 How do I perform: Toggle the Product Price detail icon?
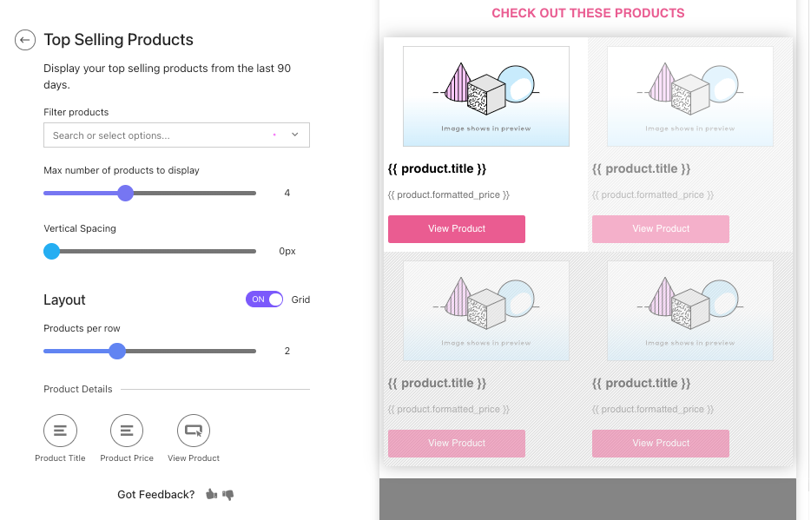[x=126, y=431]
